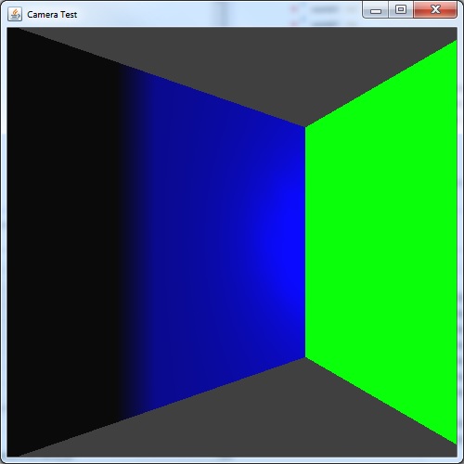Click the edge between ceiling and green wall
Image resolution: width=464 pixels, height=464 pixels.
coord(381,84)
